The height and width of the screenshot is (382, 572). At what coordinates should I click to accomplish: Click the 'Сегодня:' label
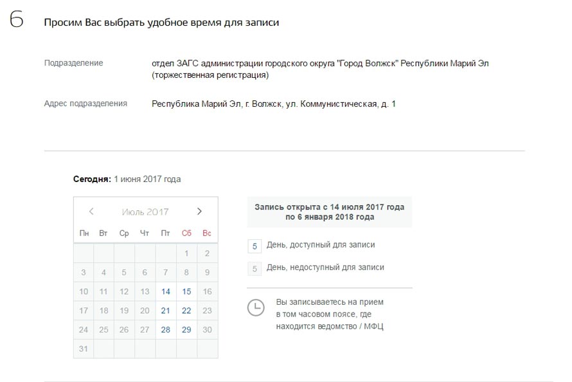[92, 179]
